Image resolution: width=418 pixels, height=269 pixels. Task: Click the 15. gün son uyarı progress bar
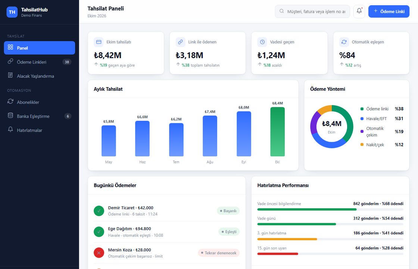point(330,254)
